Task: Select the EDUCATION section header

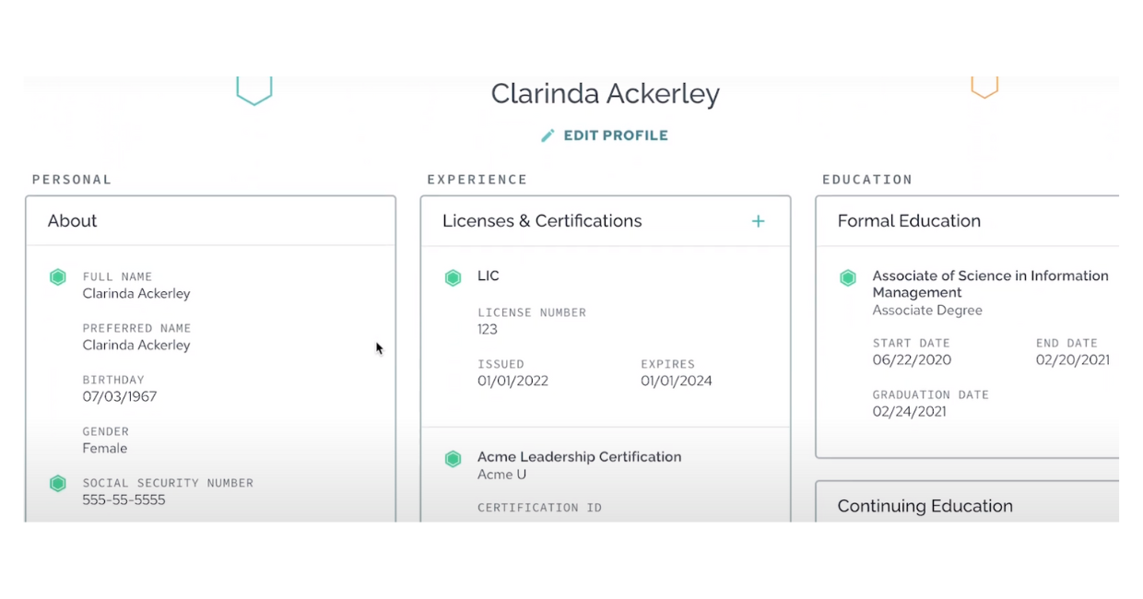Action: pos(867,180)
